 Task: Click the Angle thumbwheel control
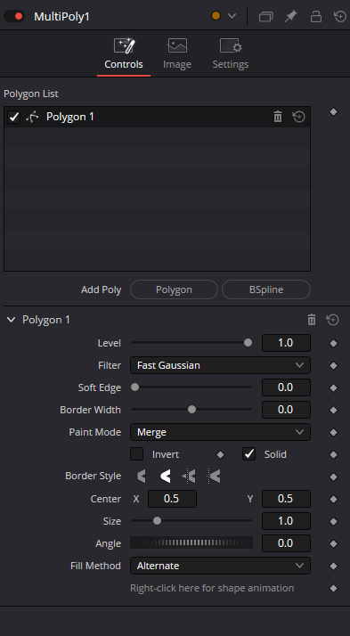click(191, 542)
